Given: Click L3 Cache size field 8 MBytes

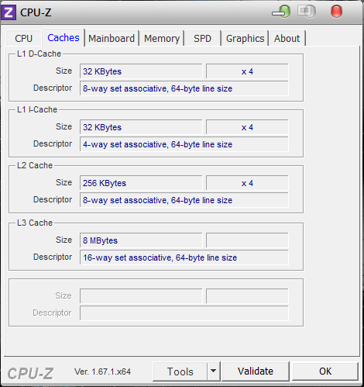Looking at the screenshot, I should 141,240.
